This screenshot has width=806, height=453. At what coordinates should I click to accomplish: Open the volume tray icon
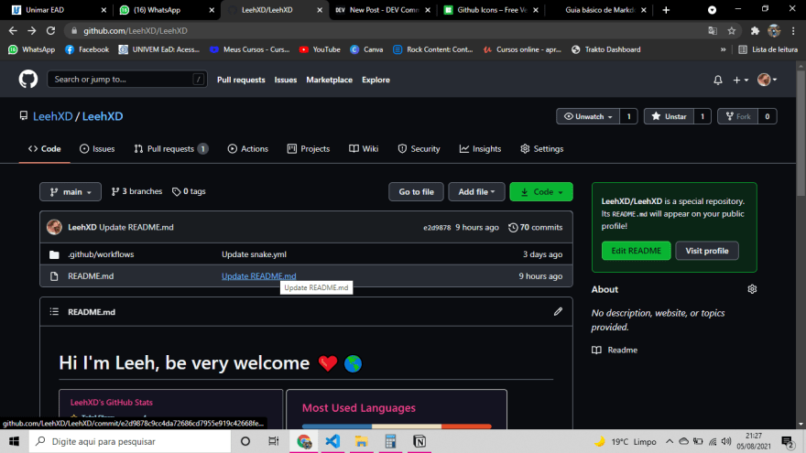click(x=725, y=441)
